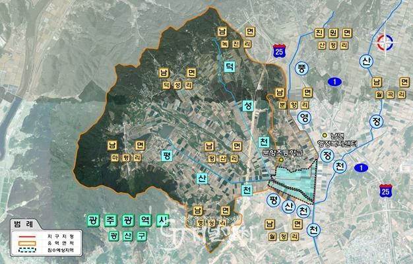Screen dimensions: 413x264
Task: Click the cyan square 덕 stream marker
Action: pos(229,66)
